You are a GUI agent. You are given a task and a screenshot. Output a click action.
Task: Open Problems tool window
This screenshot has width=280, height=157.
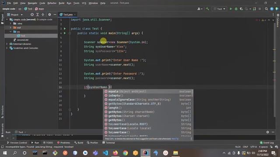pos(63,143)
